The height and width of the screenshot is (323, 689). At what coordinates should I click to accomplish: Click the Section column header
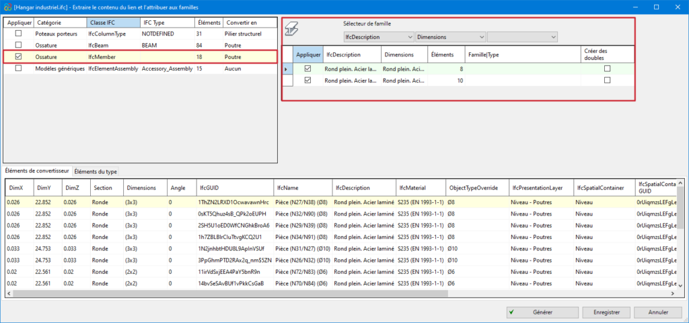(x=107, y=187)
